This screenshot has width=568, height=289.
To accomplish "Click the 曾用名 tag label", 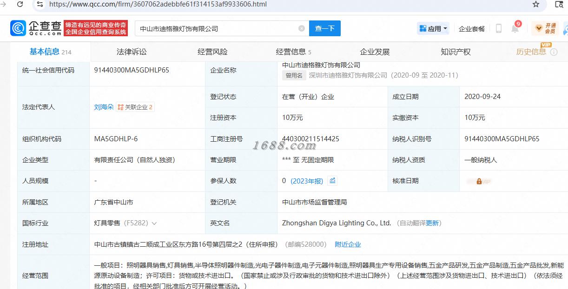I will point(294,75).
